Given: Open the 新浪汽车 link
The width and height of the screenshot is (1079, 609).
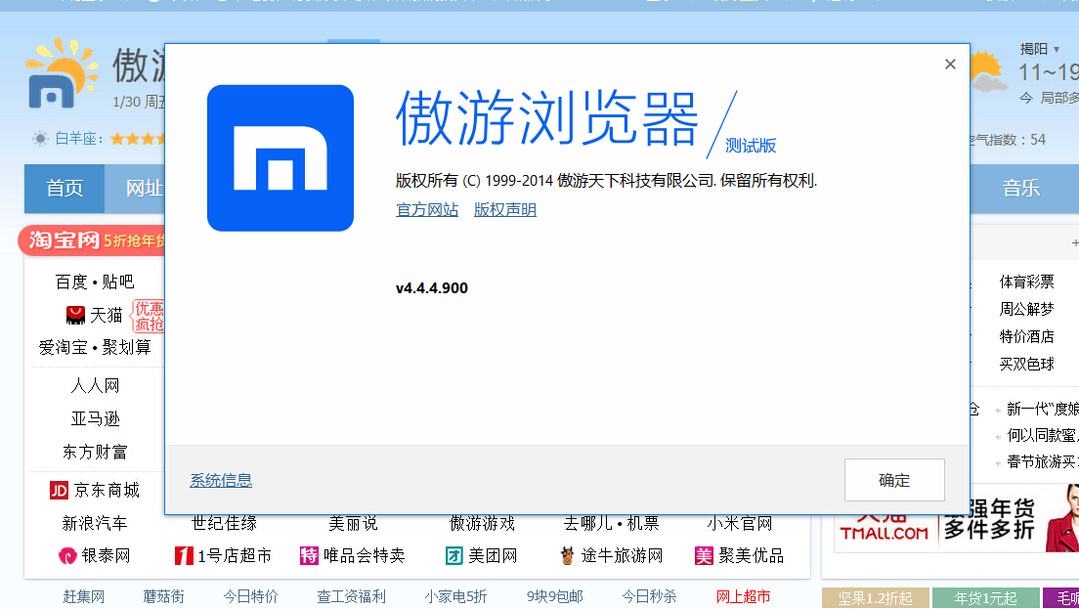Looking at the screenshot, I should 95,523.
